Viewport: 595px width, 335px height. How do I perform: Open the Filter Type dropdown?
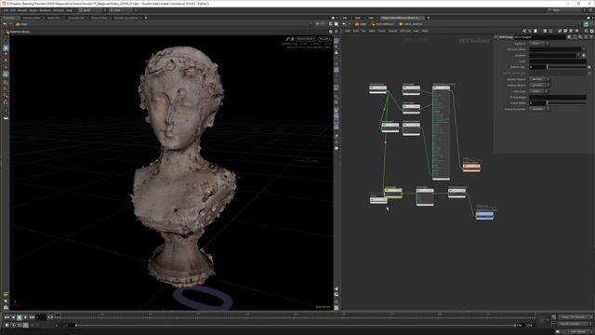click(x=538, y=91)
